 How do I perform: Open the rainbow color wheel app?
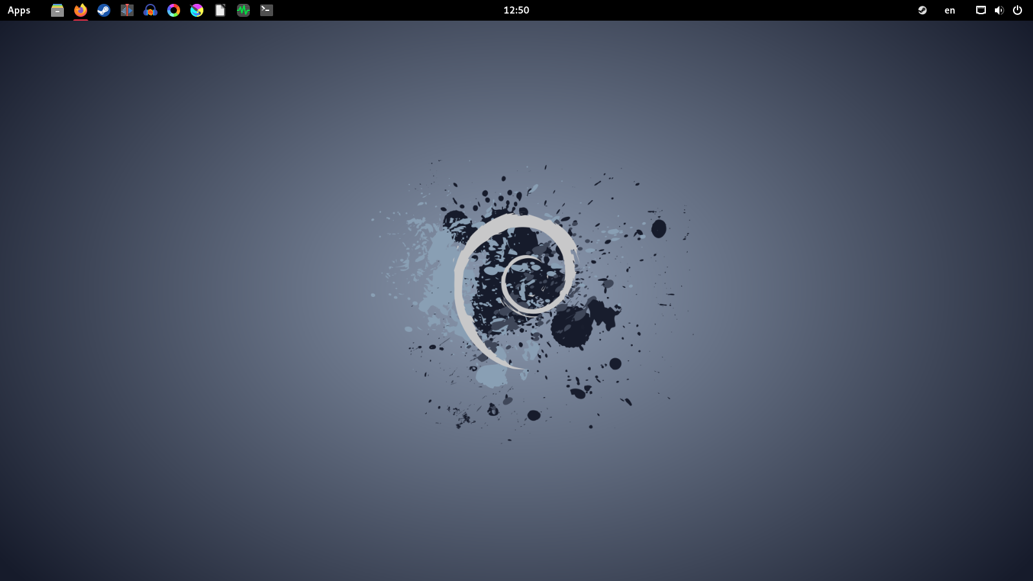point(174,10)
